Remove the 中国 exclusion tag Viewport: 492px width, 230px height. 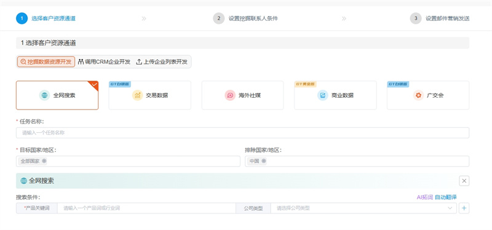click(x=264, y=161)
